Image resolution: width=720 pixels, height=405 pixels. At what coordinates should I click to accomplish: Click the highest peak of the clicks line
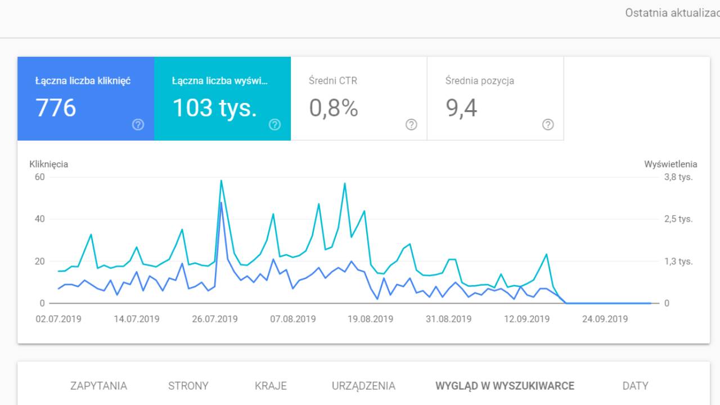point(221,202)
